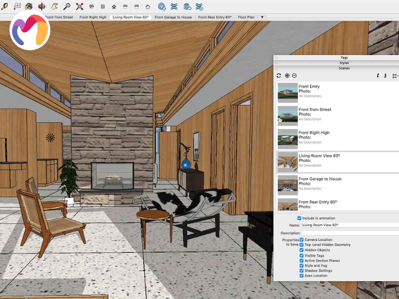Activate the Pan hand tool
This screenshot has width=399, height=299.
pos(54,6)
